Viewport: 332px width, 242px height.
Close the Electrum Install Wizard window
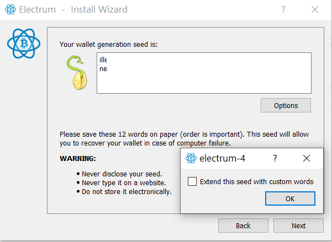click(x=315, y=9)
